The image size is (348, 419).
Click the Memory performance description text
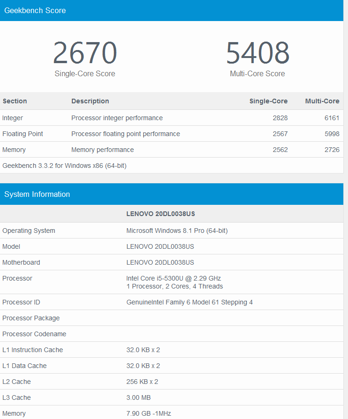click(103, 150)
